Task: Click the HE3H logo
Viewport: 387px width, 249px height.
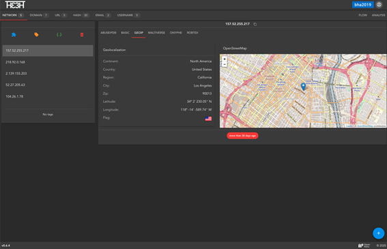Action: tap(15, 5)
